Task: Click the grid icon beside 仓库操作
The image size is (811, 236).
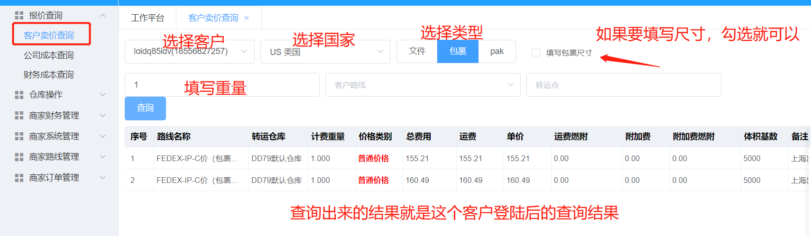Action: [19, 95]
